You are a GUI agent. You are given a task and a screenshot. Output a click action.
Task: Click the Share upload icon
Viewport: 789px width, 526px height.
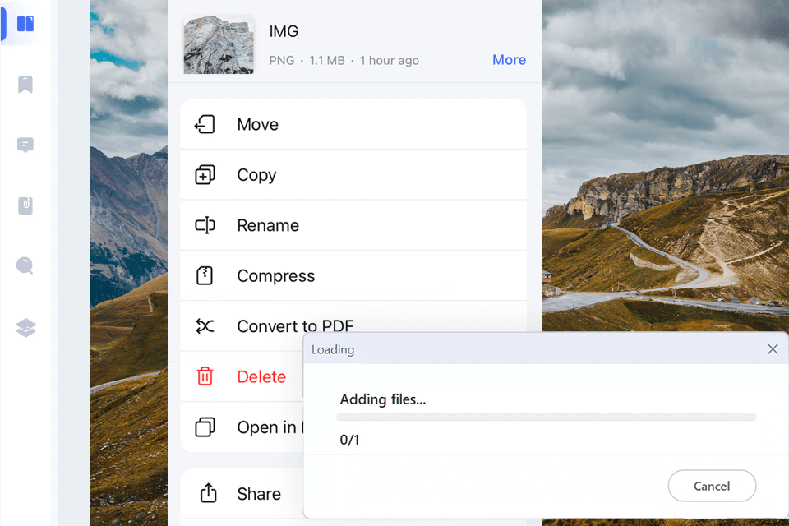208,493
